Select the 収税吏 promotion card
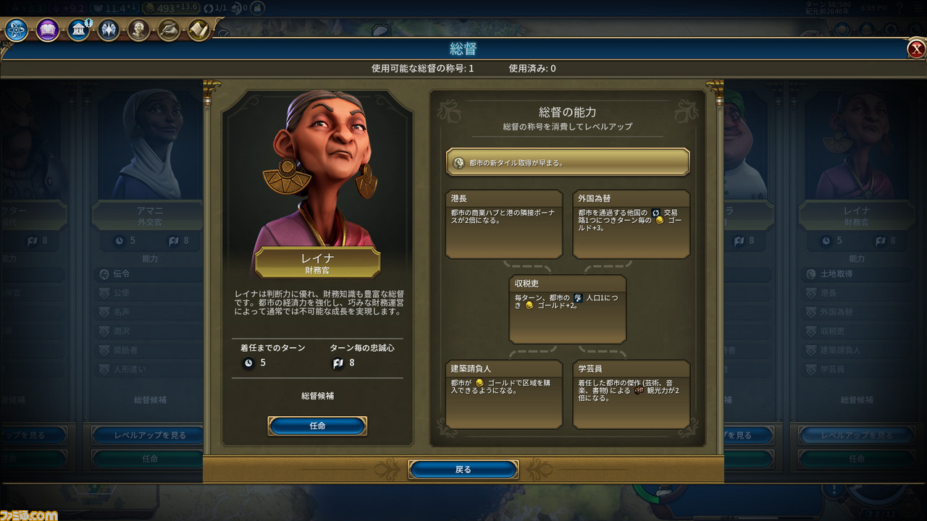Screen dimensions: 927x521 [568, 309]
